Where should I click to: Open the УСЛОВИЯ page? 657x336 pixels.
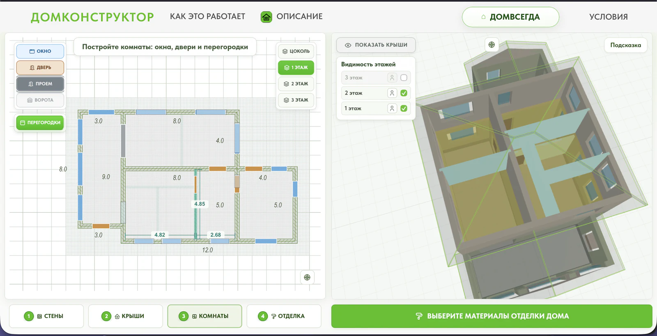(608, 17)
